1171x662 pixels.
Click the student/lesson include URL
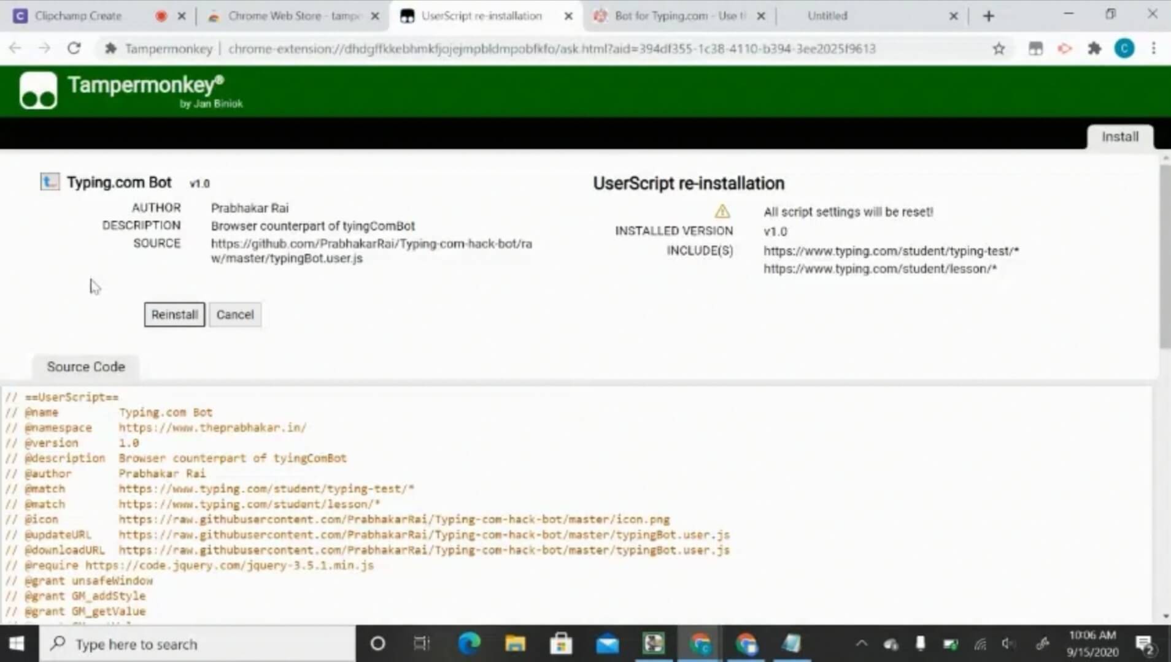click(x=880, y=268)
